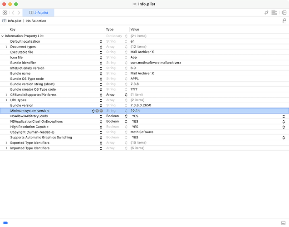Click the Info.plist window title icon

tap(135, 4)
